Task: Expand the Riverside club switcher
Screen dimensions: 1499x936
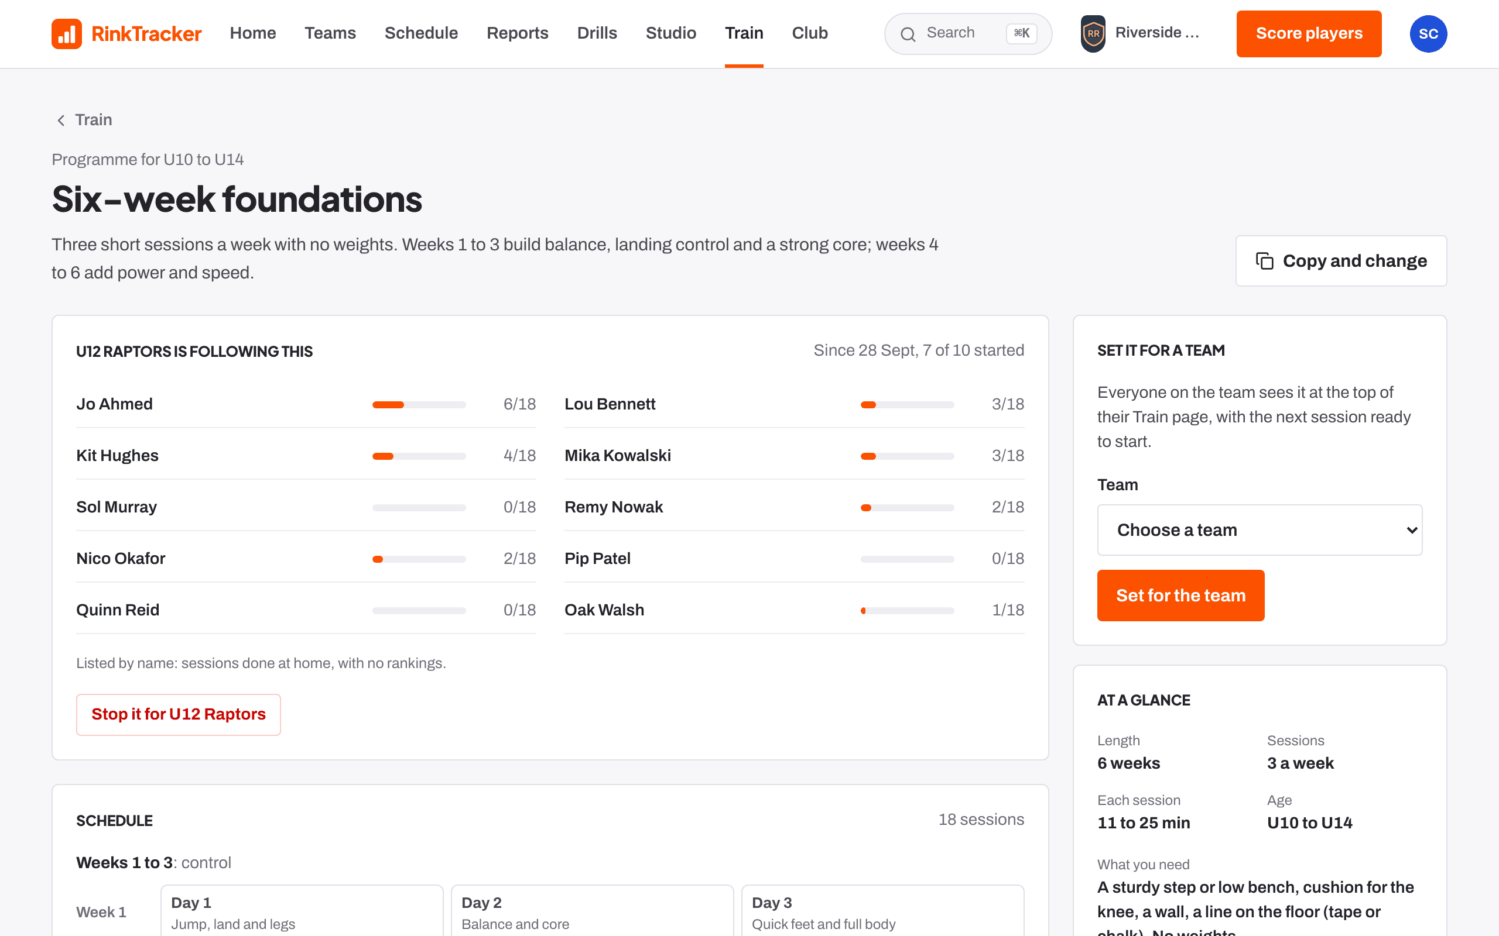Action: coord(1141,33)
